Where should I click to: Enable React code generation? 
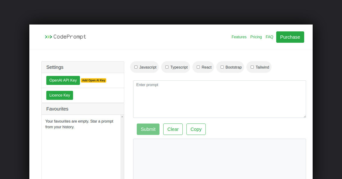pyautogui.click(x=198, y=67)
